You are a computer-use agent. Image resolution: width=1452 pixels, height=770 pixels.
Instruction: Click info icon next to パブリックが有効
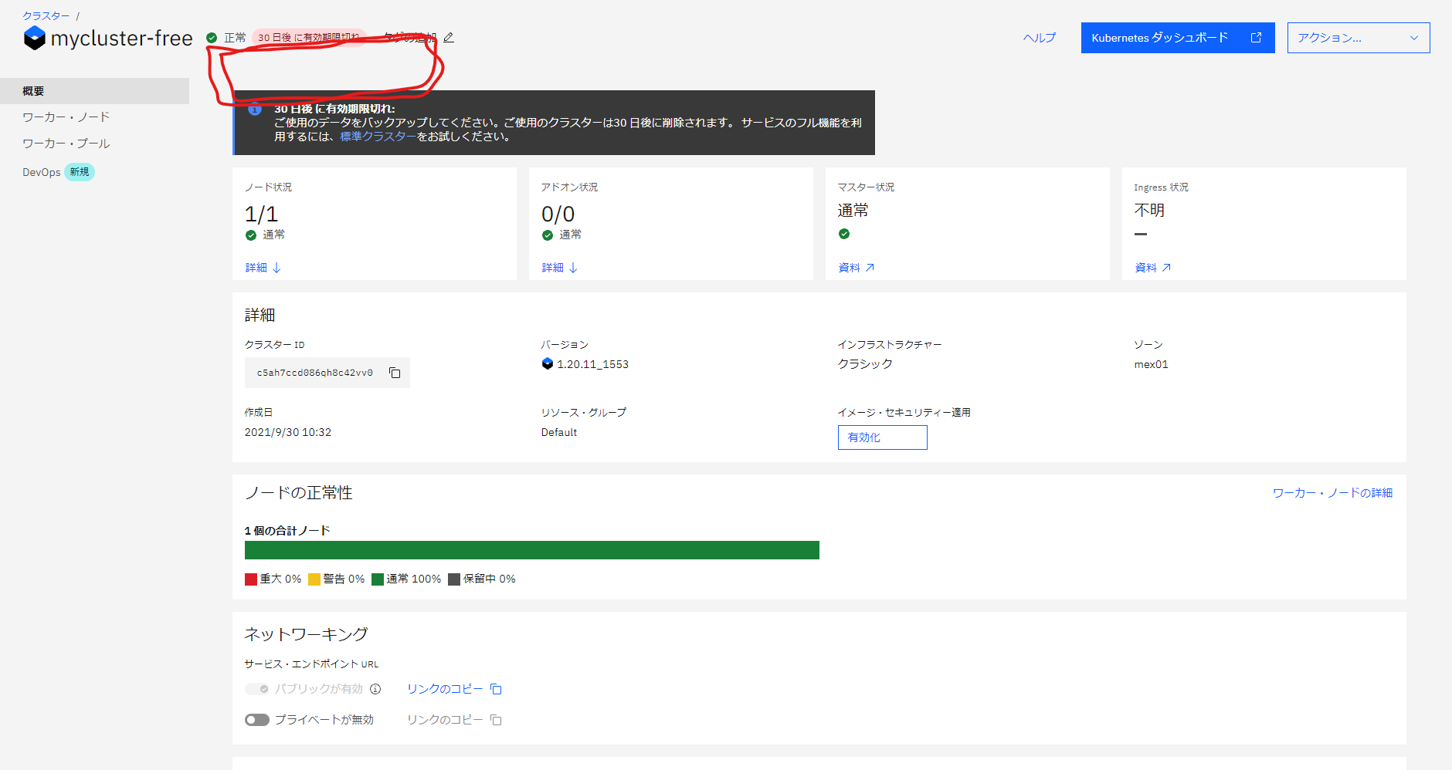[x=375, y=689]
